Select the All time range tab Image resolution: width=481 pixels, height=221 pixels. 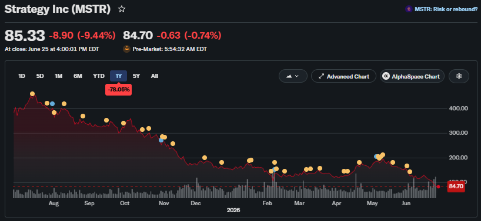click(x=155, y=76)
